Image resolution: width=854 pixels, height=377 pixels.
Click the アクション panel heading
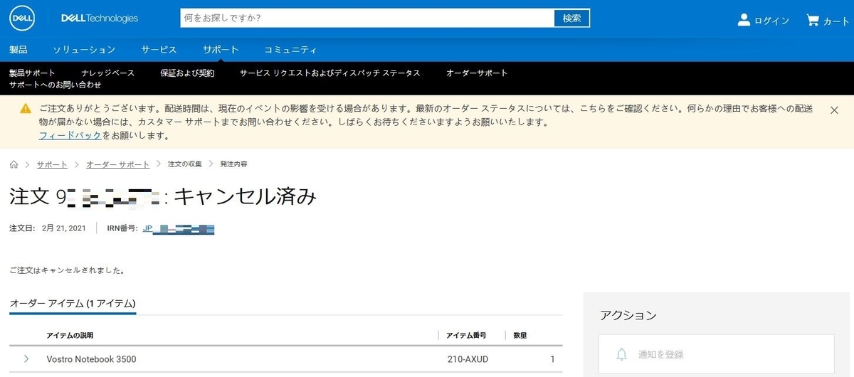pos(628,315)
